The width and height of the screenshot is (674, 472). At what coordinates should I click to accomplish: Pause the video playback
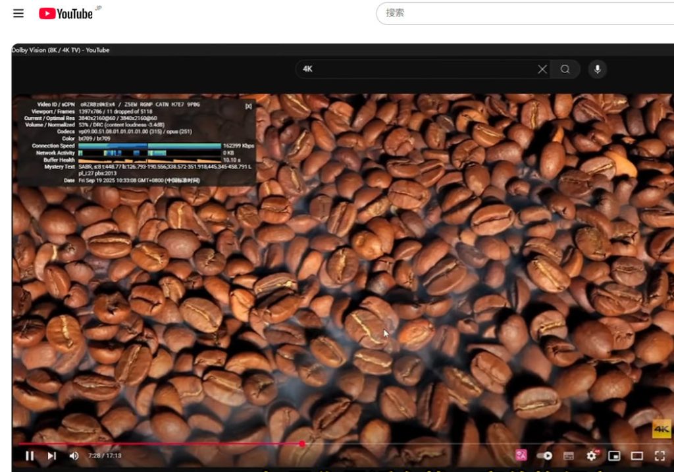pos(30,456)
